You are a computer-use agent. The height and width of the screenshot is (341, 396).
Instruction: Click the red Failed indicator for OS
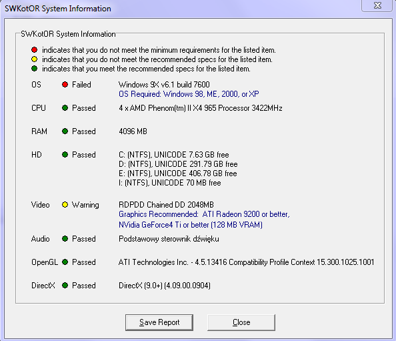pyautogui.click(x=65, y=85)
